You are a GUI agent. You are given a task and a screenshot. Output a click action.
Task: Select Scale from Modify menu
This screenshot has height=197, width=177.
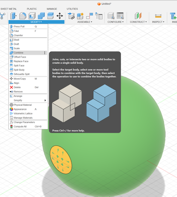click(28, 48)
